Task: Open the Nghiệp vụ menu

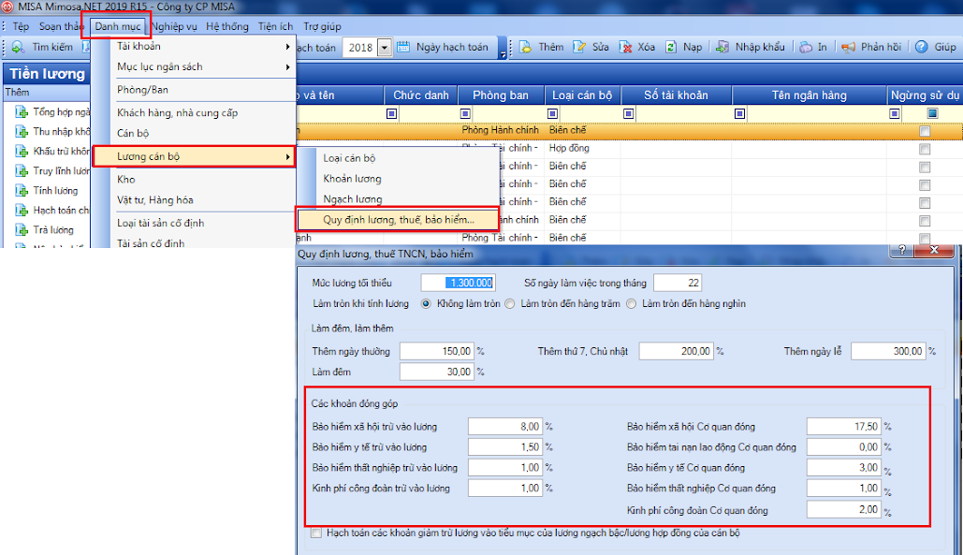Action: [174, 26]
